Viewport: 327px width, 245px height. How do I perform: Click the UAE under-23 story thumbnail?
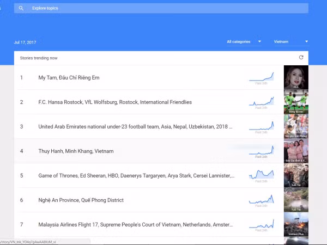296,126
